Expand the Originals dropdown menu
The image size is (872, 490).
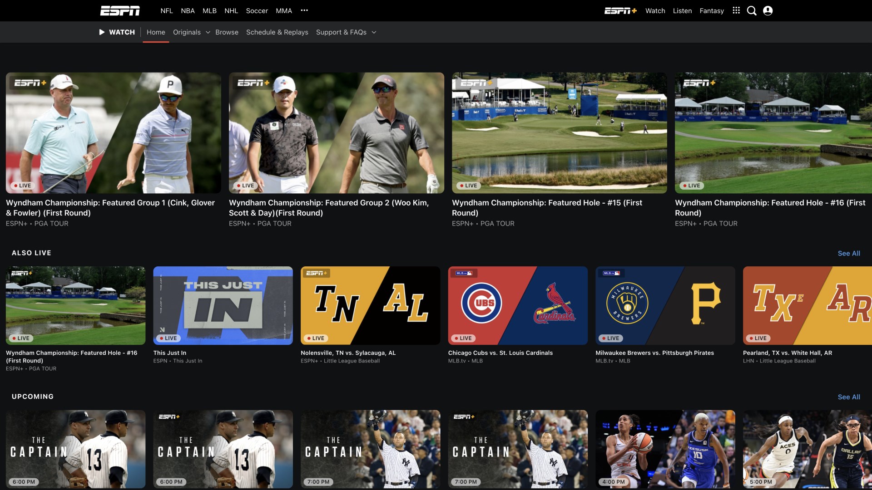pyautogui.click(x=191, y=32)
